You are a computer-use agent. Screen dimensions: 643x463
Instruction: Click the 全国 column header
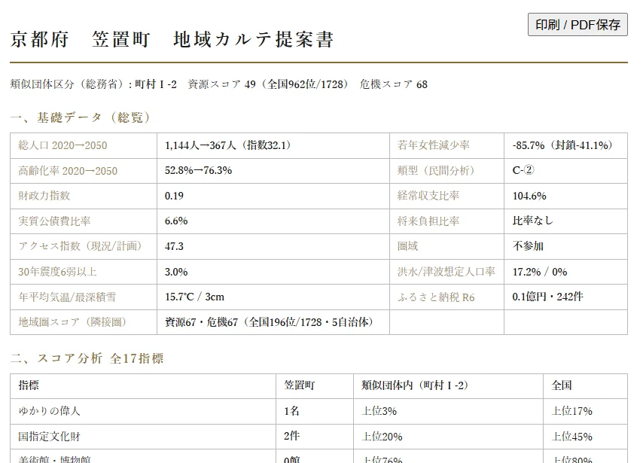(x=585, y=386)
